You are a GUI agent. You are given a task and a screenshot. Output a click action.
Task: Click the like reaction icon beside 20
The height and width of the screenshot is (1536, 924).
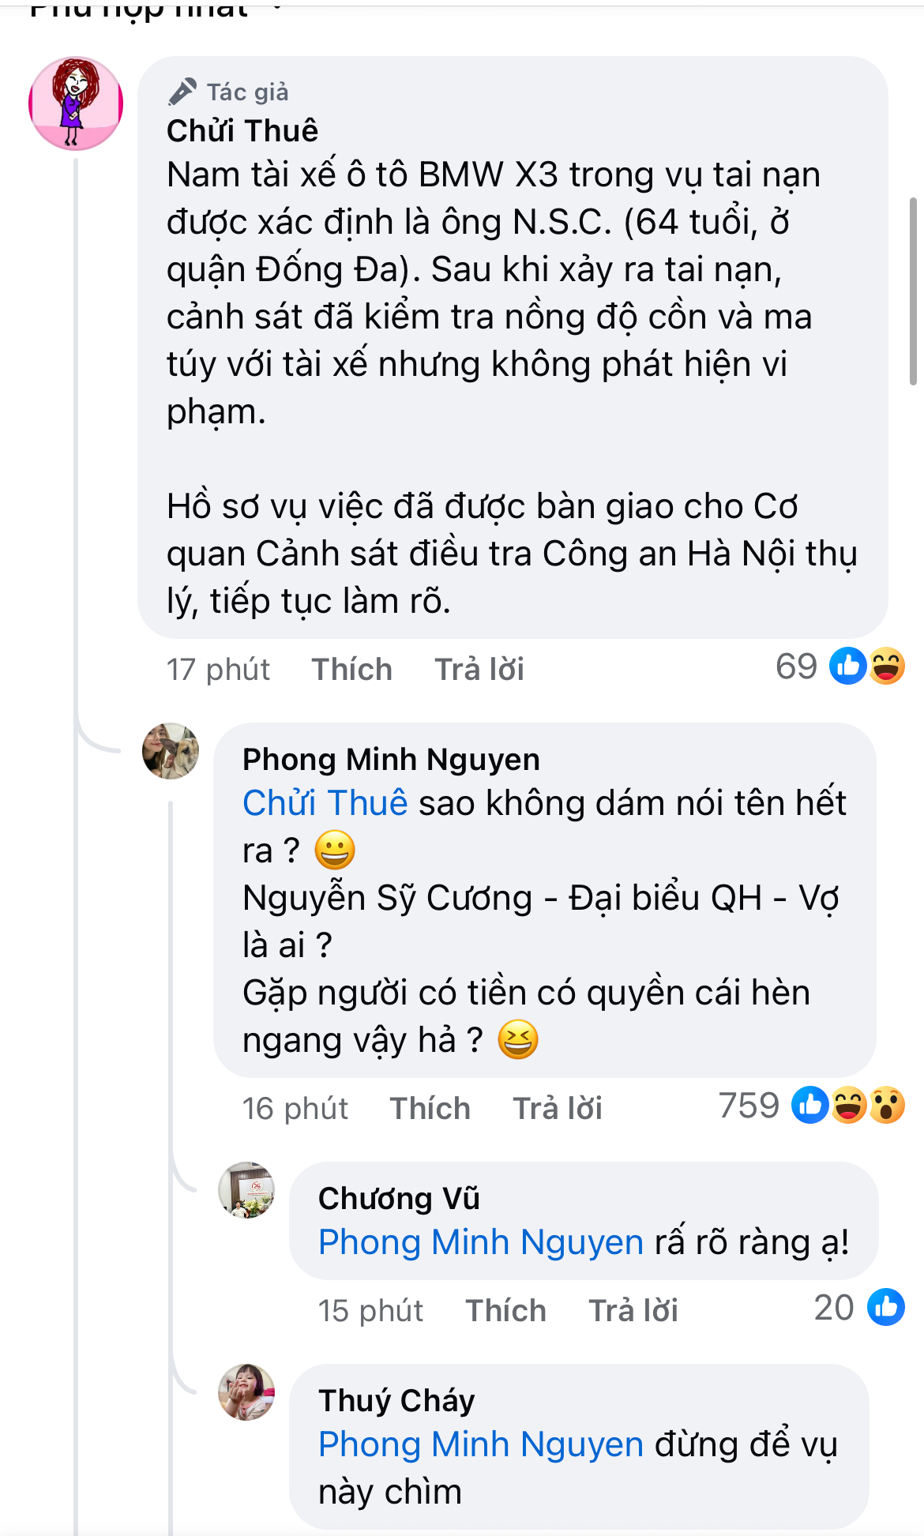pyautogui.click(x=886, y=1307)
